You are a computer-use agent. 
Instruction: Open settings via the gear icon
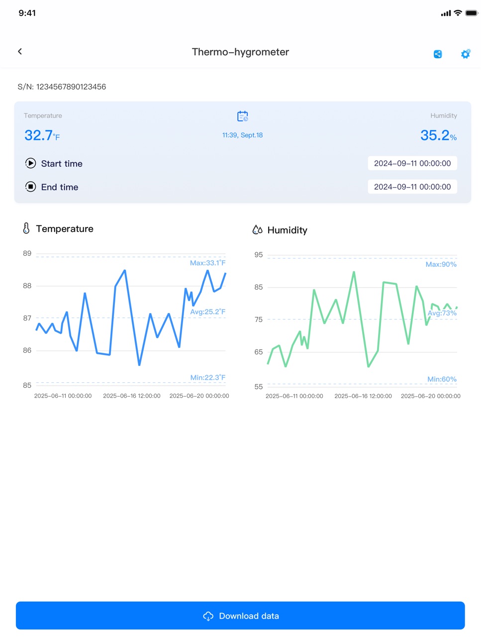466,54
